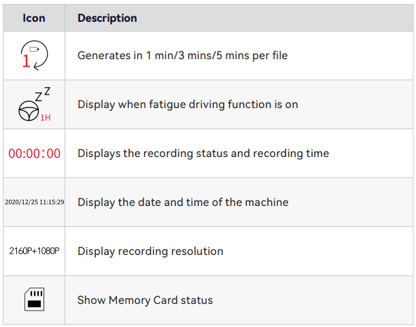Click the 1080P part of resolution label

pyautogui.click(x=48, y=252)
